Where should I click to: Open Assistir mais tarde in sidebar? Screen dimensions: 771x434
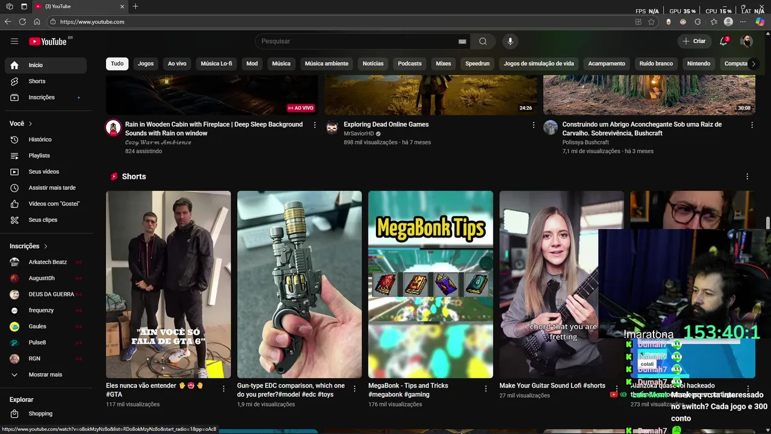[46, 187]
